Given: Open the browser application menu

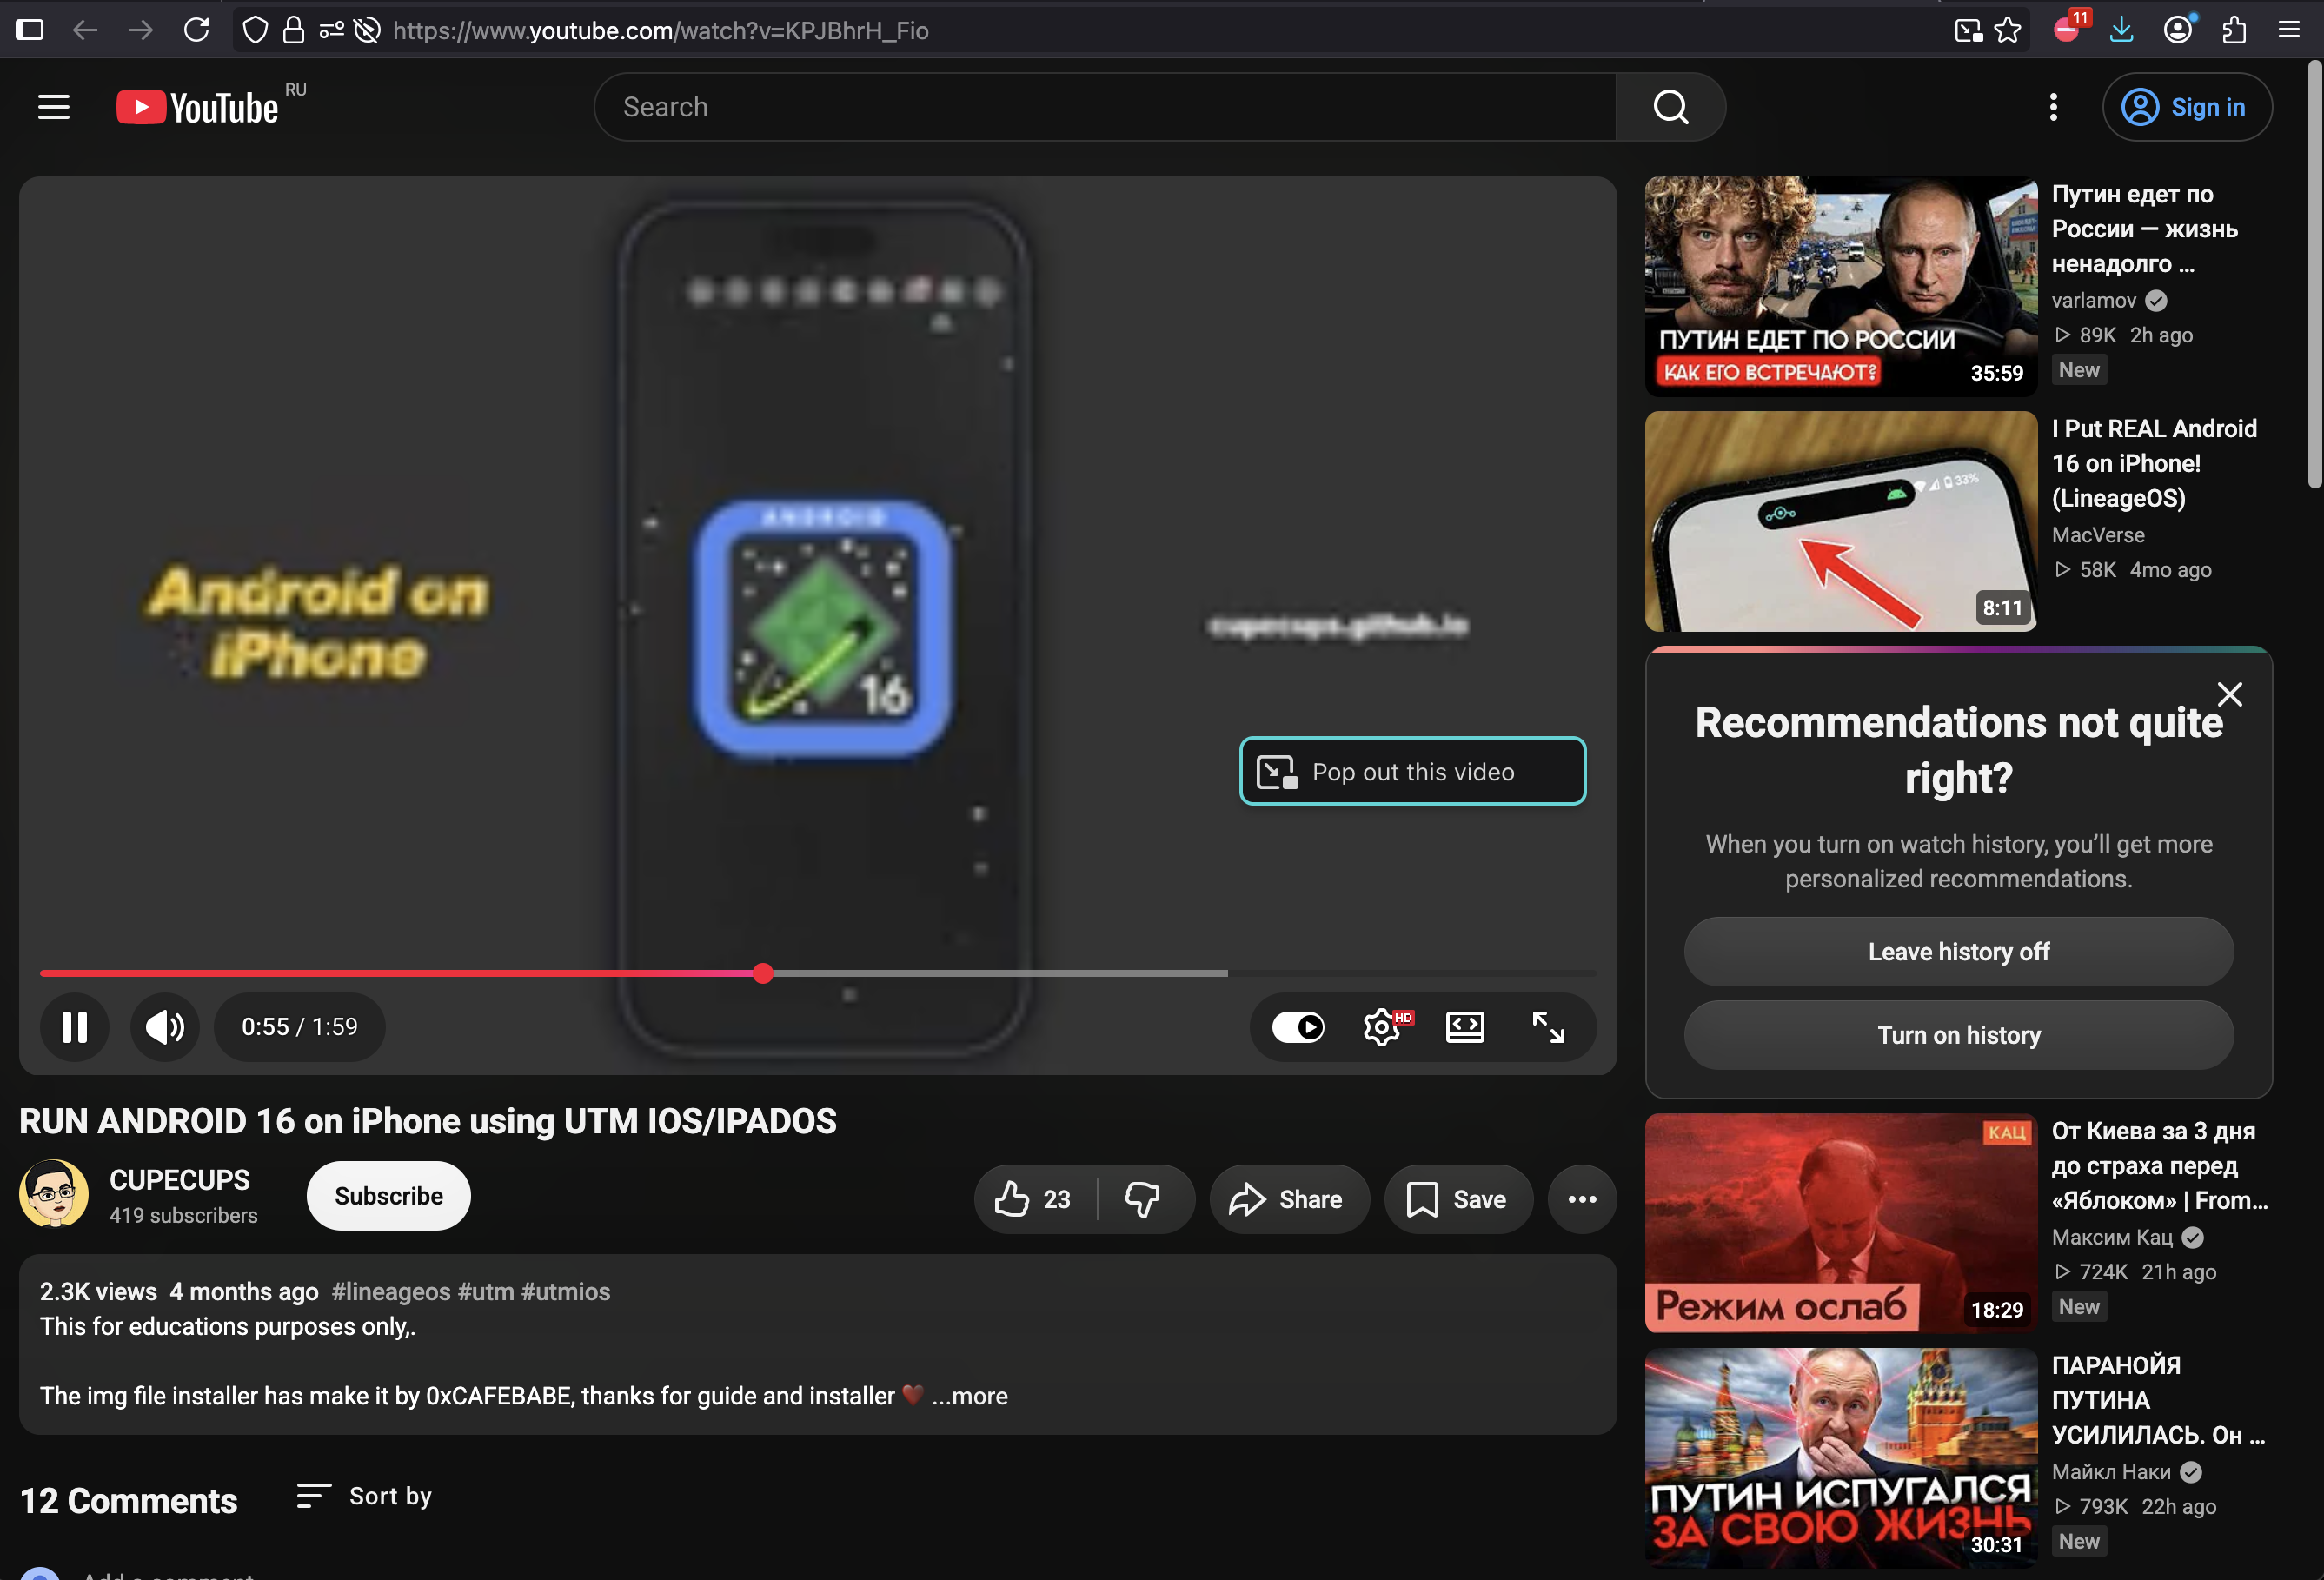Looking at the screenshot, I should [x=2289, y=30].
